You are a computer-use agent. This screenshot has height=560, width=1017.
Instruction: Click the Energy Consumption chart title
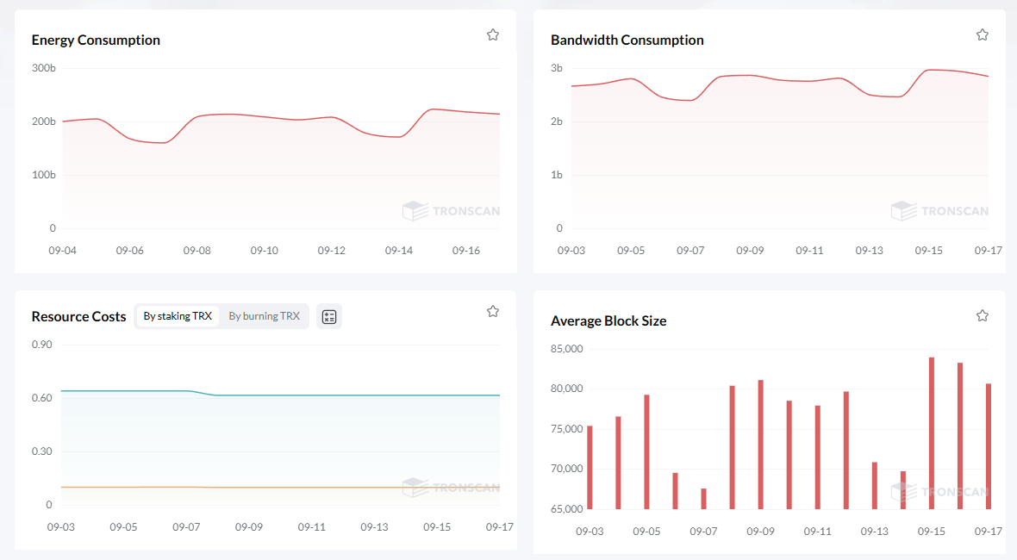96,40
